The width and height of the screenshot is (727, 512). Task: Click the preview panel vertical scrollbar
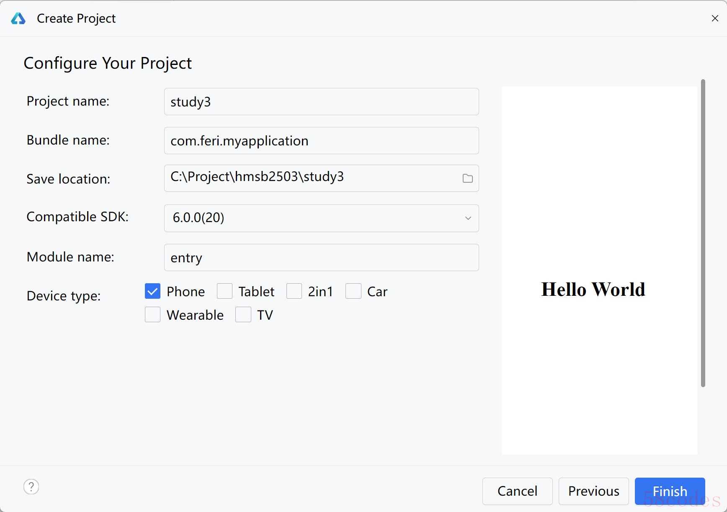tap(703, 233)
